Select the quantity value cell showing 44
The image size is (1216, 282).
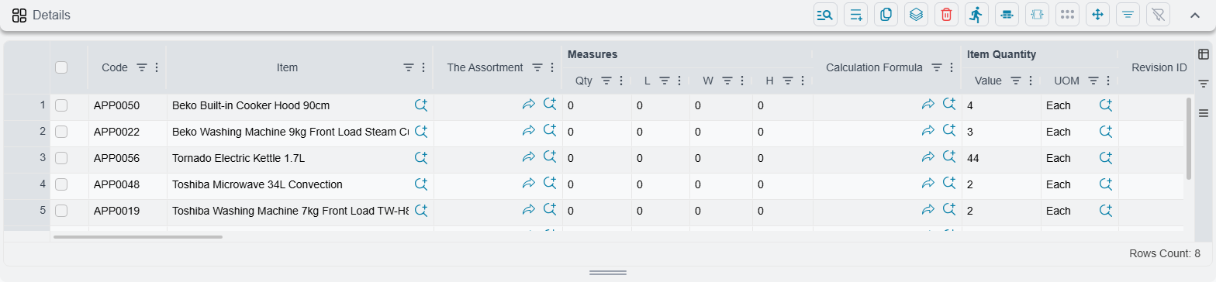[x=1001, y=158]
